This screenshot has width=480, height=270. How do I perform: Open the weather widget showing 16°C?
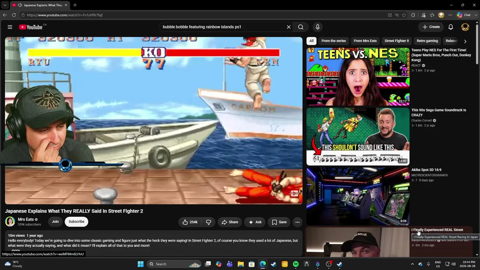coord(13,264)
